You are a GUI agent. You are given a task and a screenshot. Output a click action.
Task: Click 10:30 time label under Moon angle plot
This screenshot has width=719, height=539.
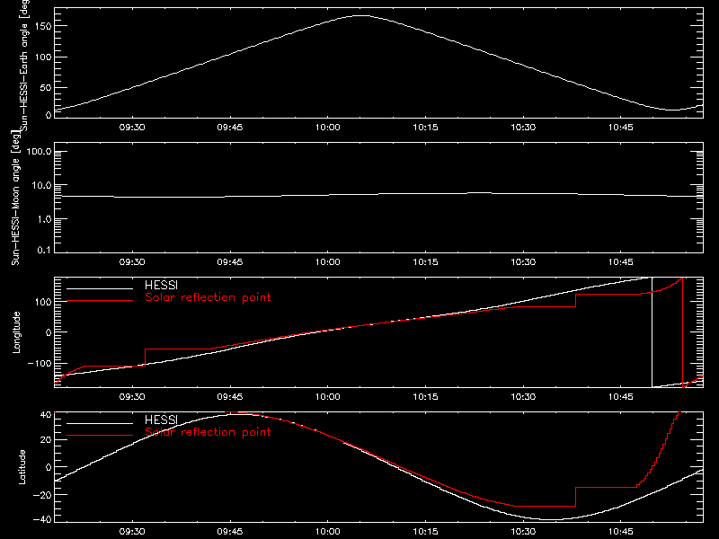523,261
